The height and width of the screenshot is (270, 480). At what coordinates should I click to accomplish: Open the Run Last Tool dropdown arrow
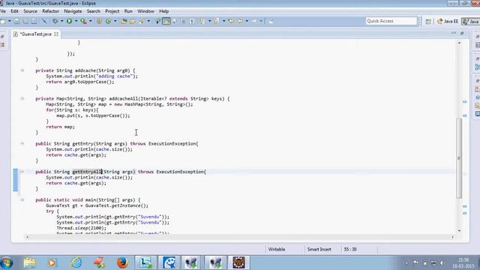(x=91, y=21)
